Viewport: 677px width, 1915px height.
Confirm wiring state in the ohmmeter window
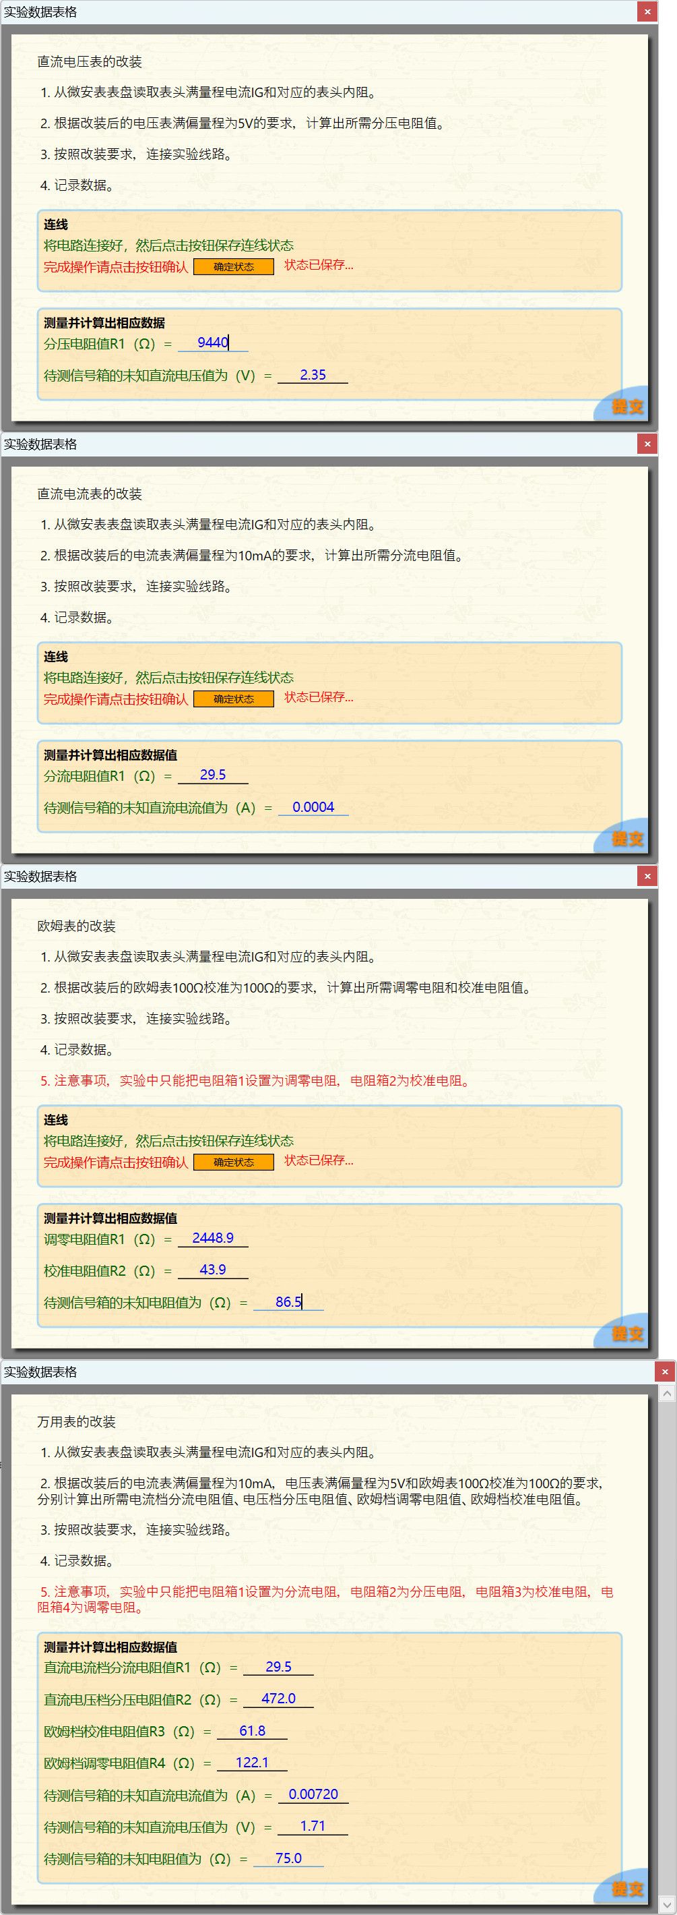[233, 1162]
